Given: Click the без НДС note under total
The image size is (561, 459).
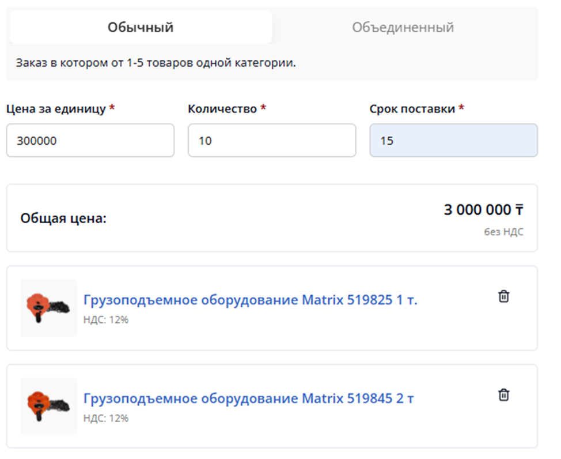Looking at the screenshot, I should (503, 232).
